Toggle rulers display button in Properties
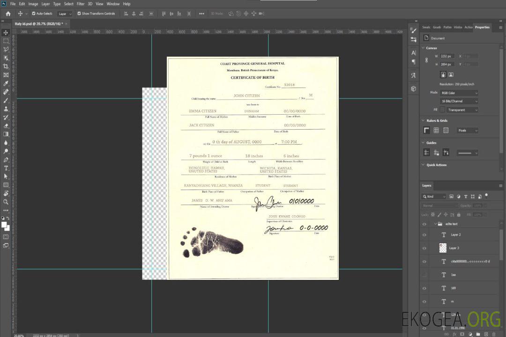506x337 pixels. (427, 130)
